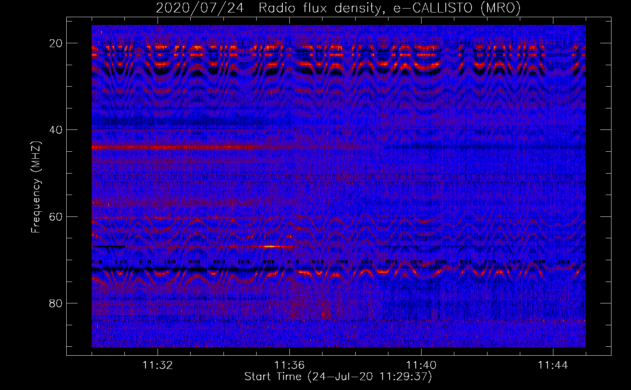Click the 11:44 time tick label
This screenshot has height=390, width=631.
click(x=553, y=365)
